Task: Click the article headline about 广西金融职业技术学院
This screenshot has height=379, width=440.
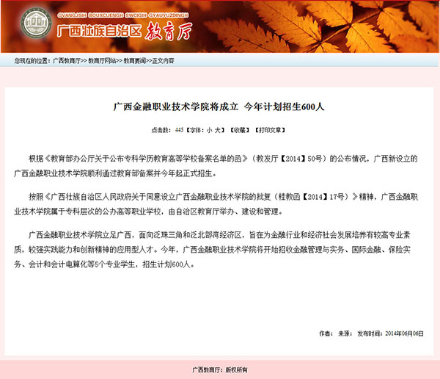Action: [219, 107]
